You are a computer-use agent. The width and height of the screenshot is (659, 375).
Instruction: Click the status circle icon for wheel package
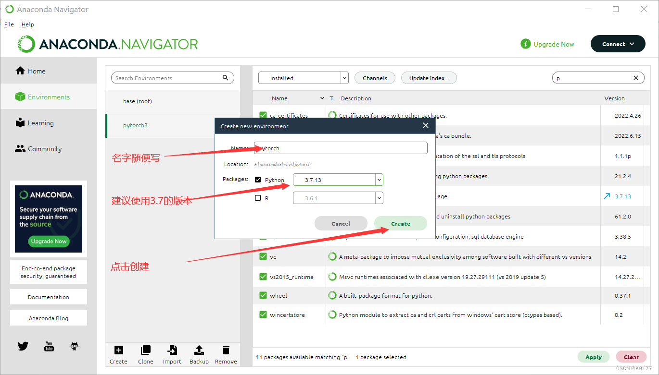[332, 296]
